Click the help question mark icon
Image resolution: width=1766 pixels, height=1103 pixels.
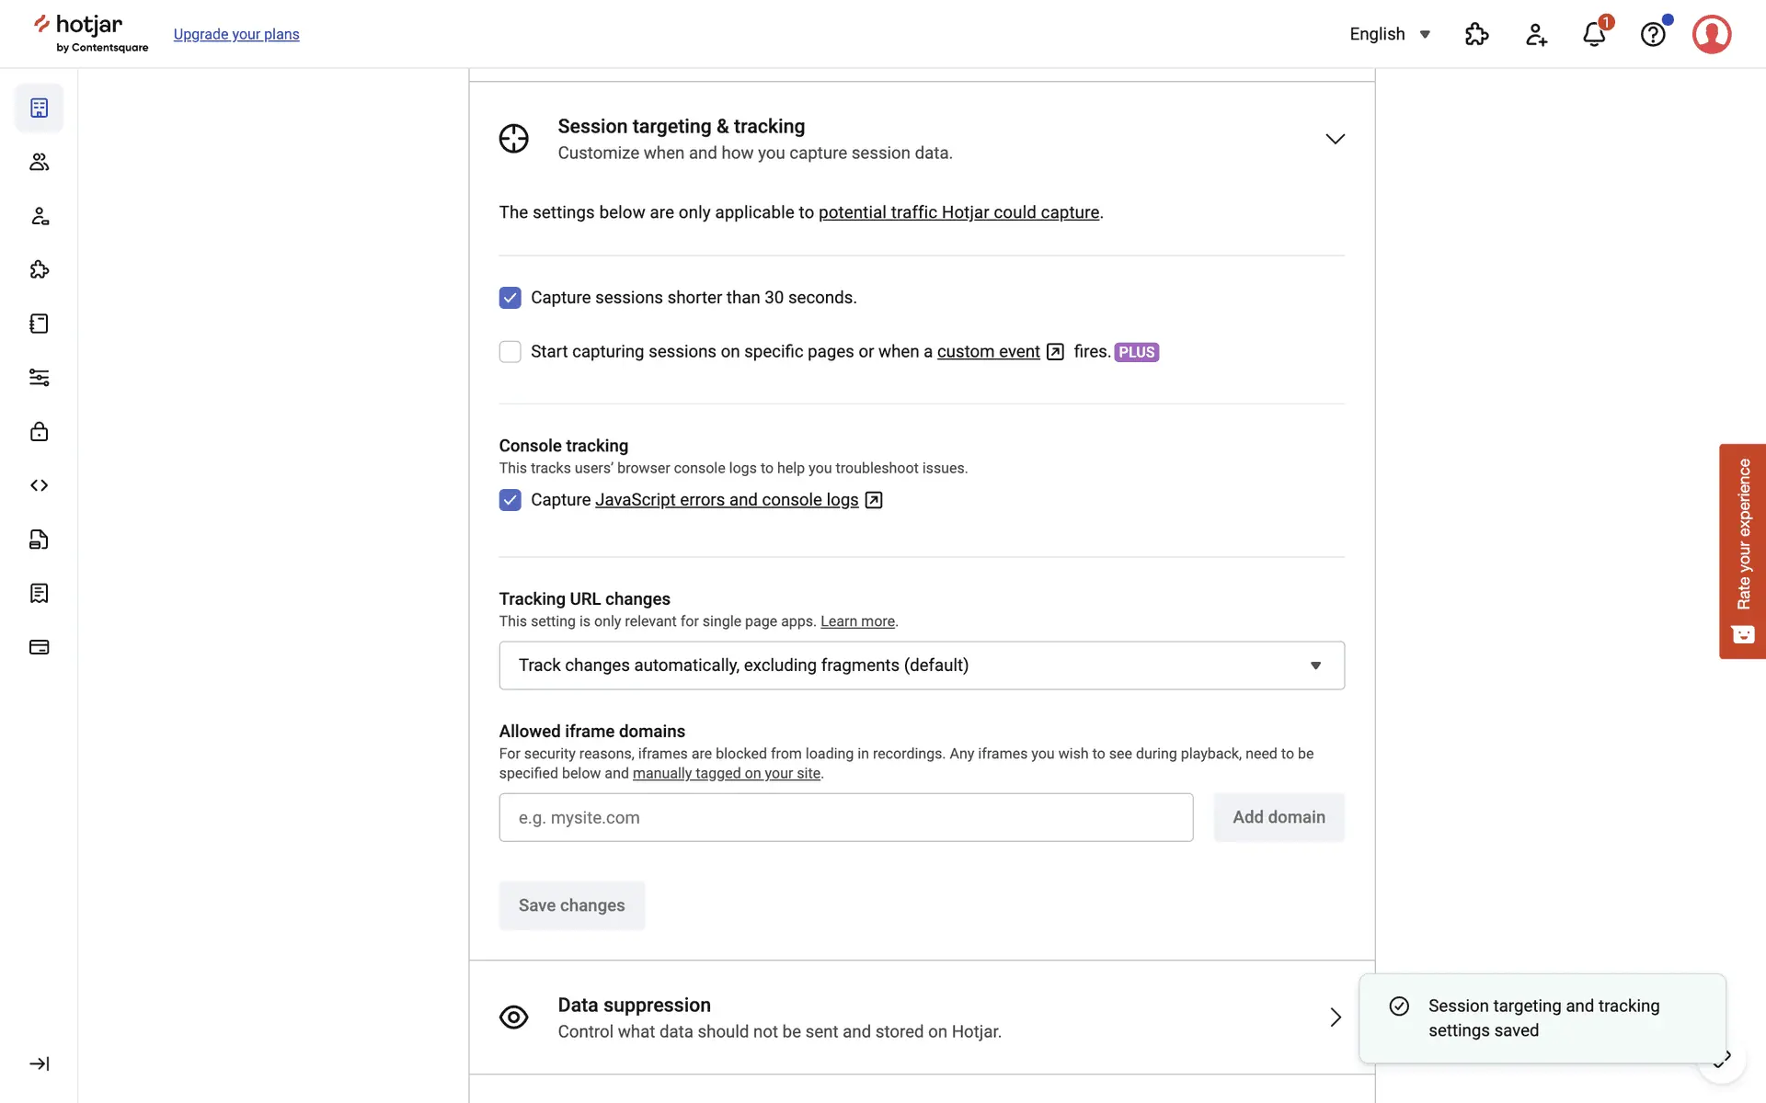click(x=1653, y=35)
